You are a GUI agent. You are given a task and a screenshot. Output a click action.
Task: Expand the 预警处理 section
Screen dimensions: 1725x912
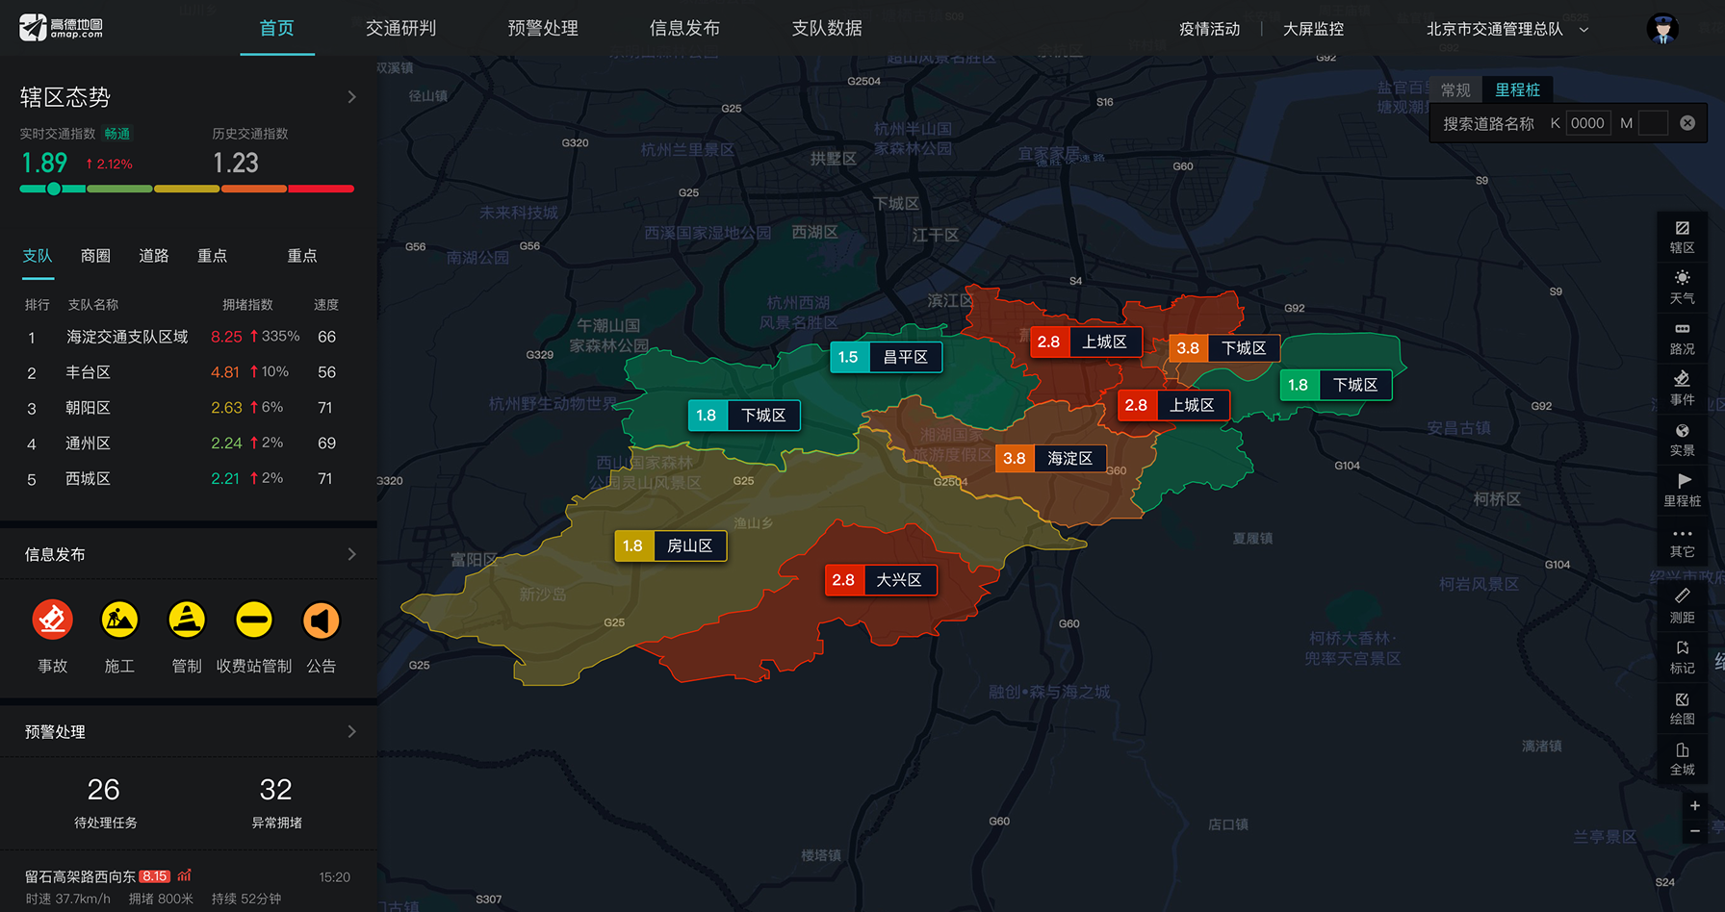(x=351, y=732)
